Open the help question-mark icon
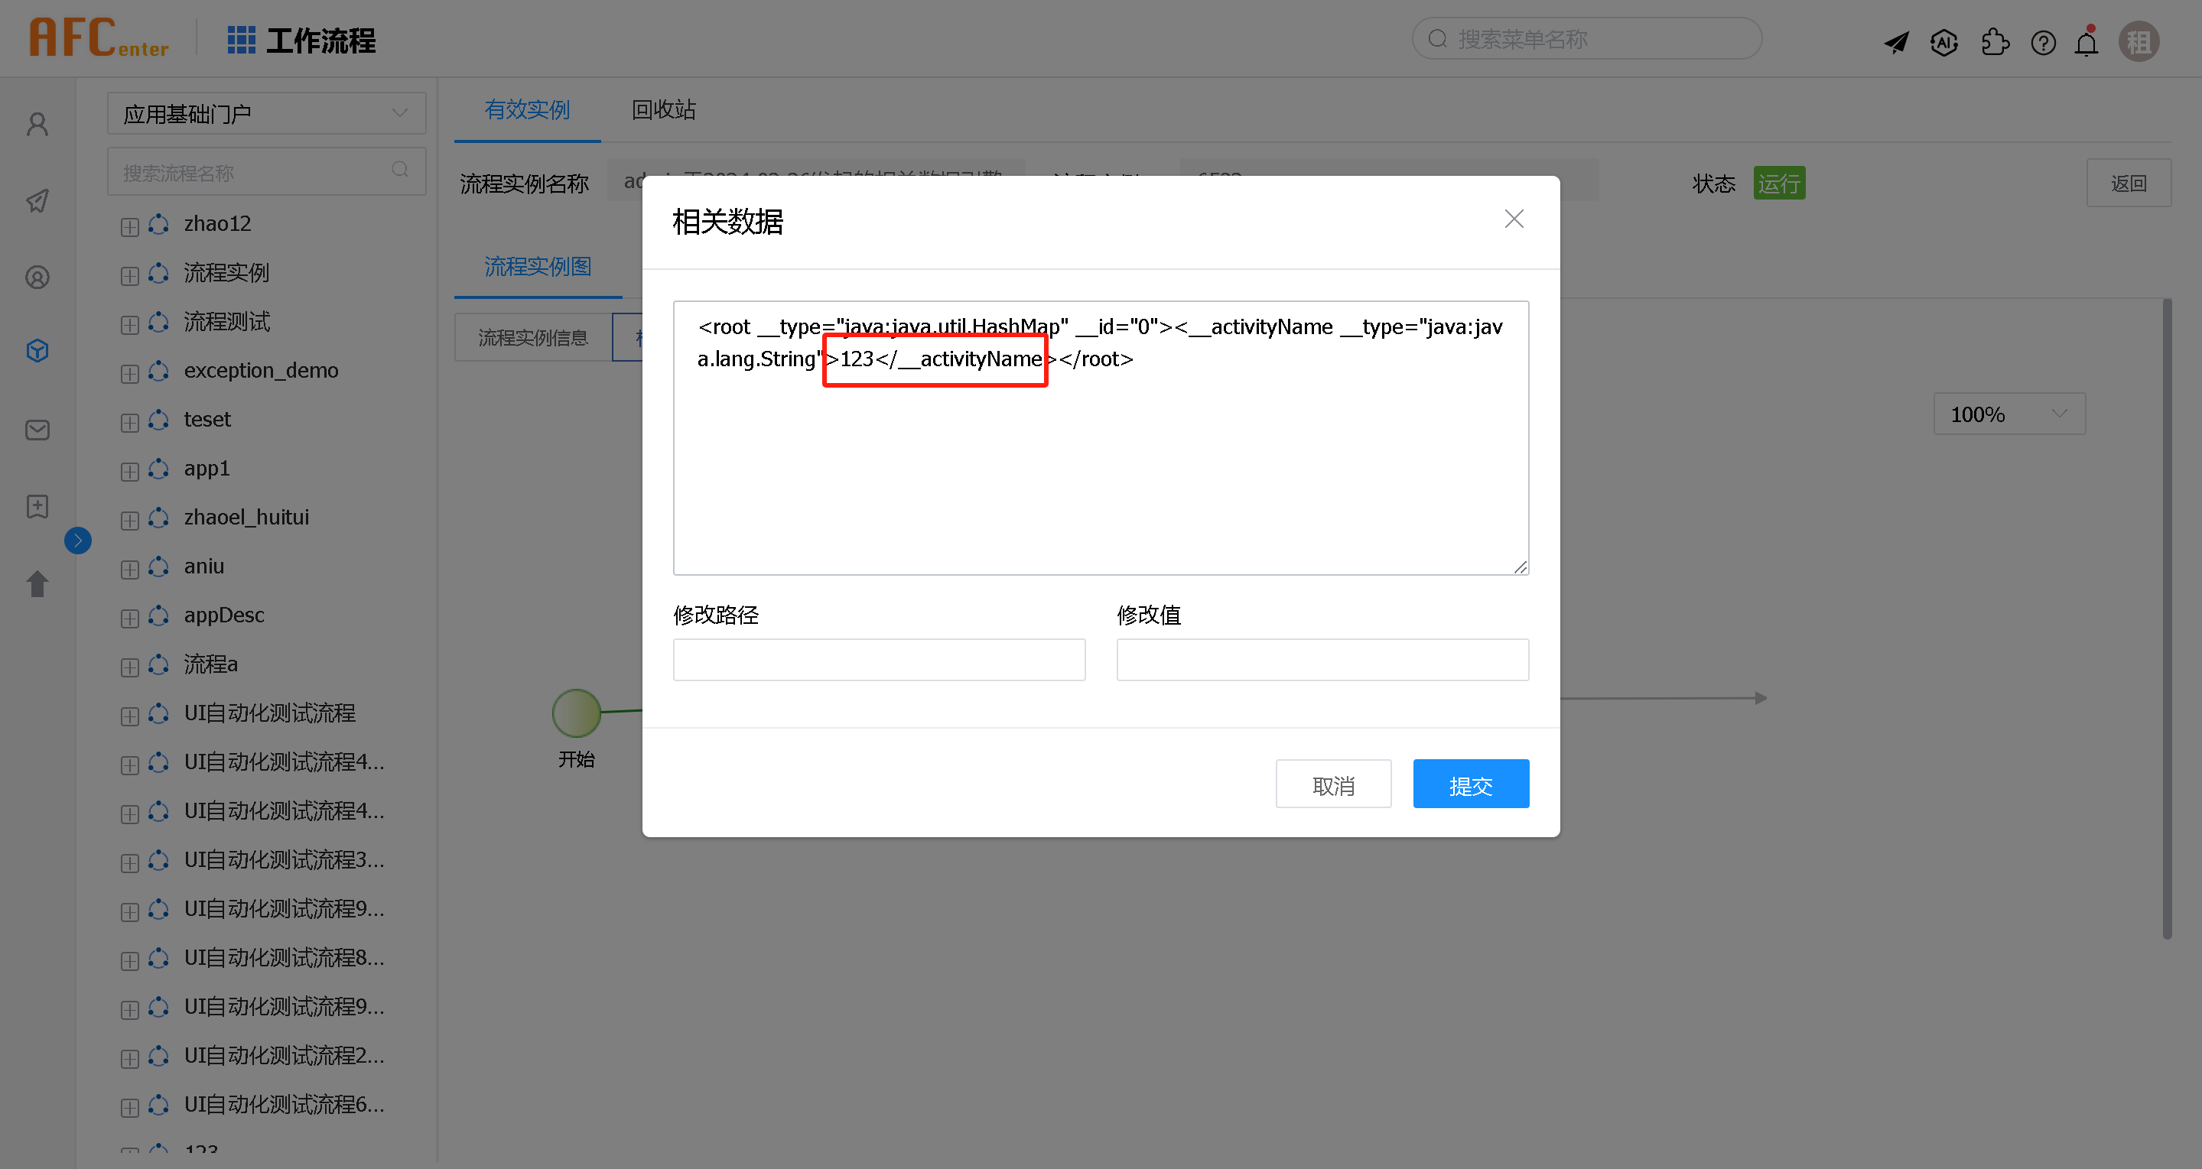Screen dimensions: 2202x1169 coord(2043,41)
